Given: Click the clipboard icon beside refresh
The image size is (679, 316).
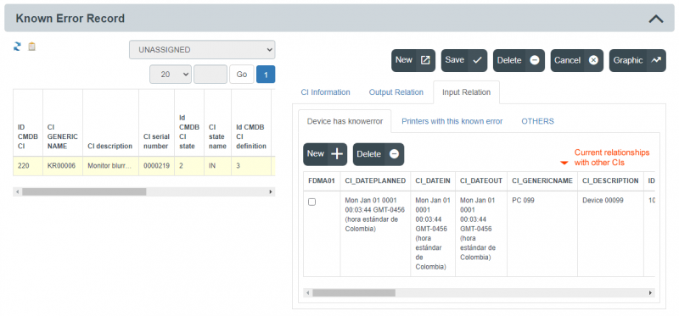Looking at the screenshot, I should tap(31, 47).
